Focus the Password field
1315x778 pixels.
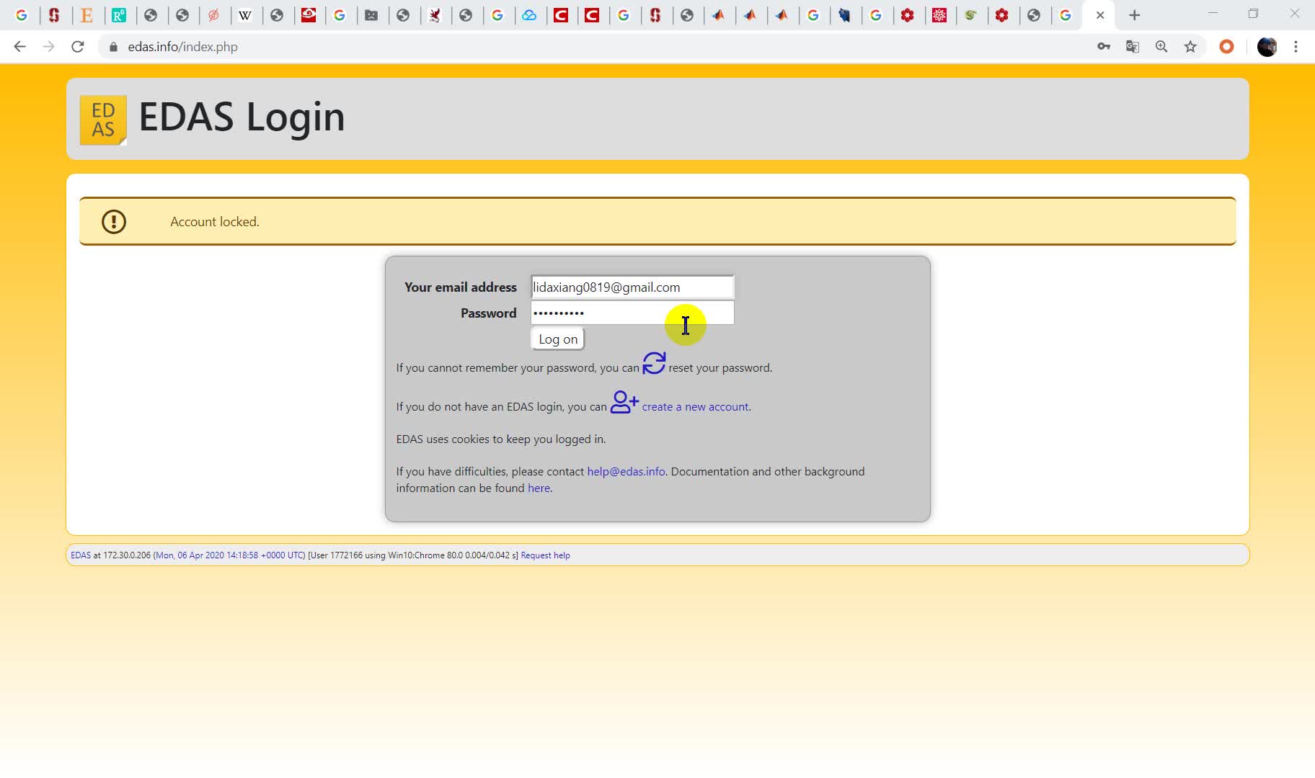point(632,313)
